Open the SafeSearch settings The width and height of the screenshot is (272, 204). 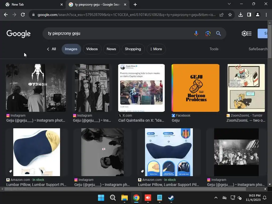point(258,49)
